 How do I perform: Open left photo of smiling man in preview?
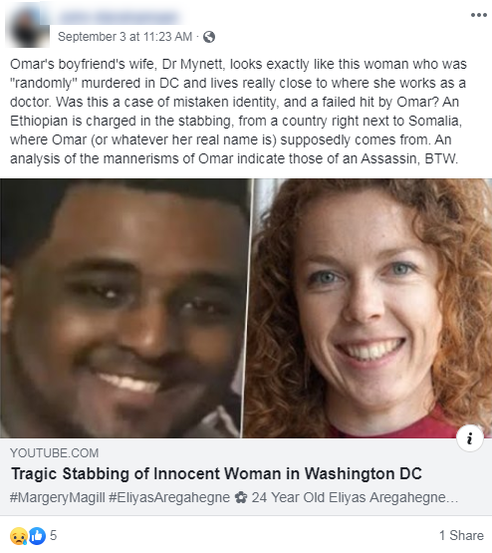click(x=124, y=308)
